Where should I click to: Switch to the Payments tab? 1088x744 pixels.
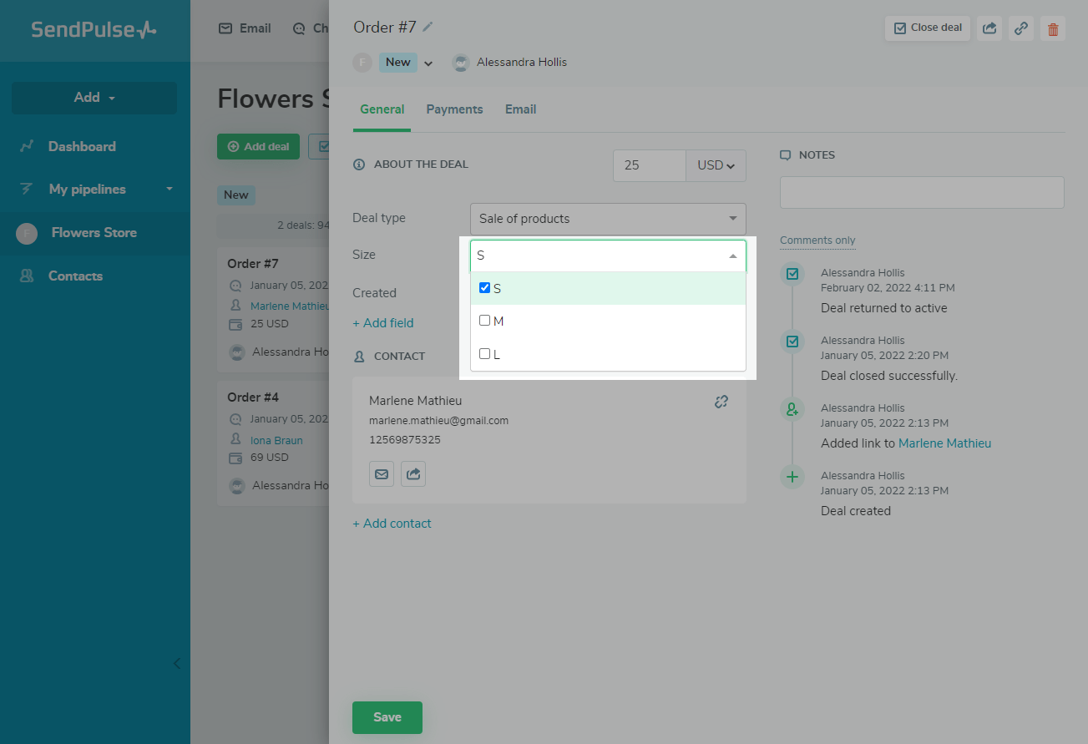pyautogui.click(x=454, y=109)
